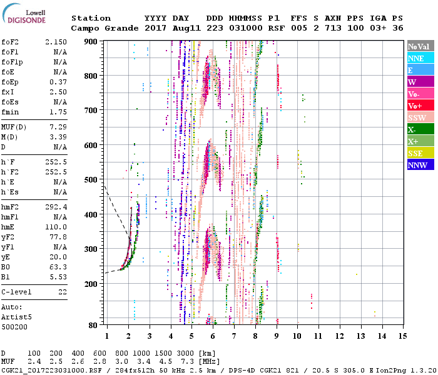Screen dimensions: 438x375
Task: Click the B0 value 63.3
Action: (x=58, y=267)
